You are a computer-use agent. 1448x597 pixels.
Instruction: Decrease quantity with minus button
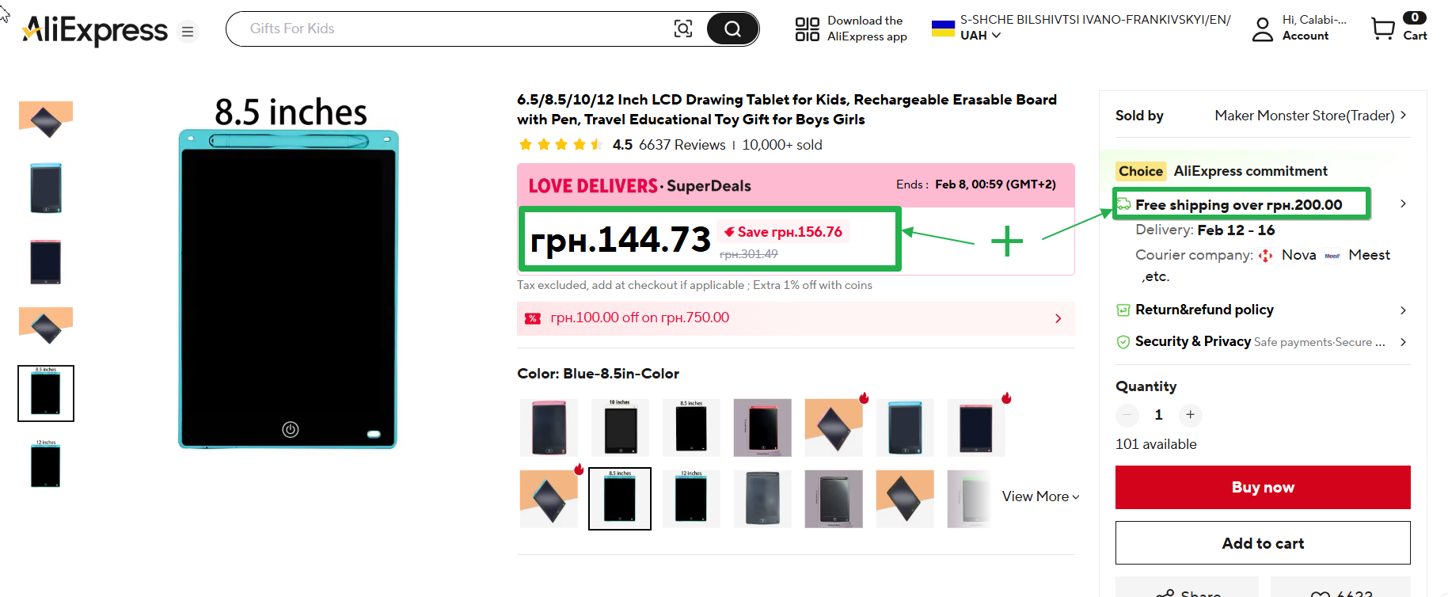(x=1127, y=415)
